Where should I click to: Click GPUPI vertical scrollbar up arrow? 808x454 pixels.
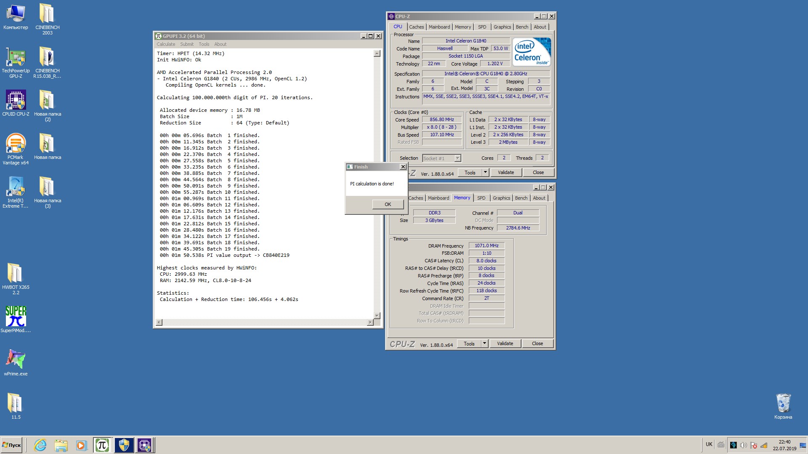click(x=377, y=53)
